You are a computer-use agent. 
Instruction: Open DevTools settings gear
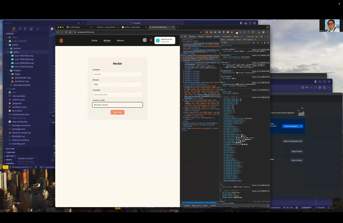[x=262, y=36]
